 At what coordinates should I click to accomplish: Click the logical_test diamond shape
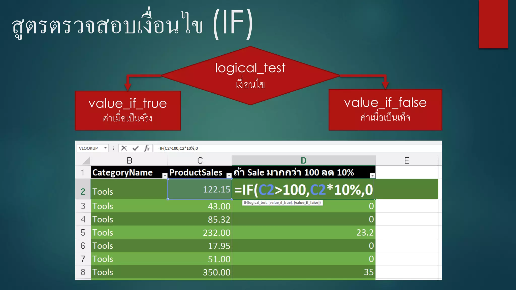[250, 75]
